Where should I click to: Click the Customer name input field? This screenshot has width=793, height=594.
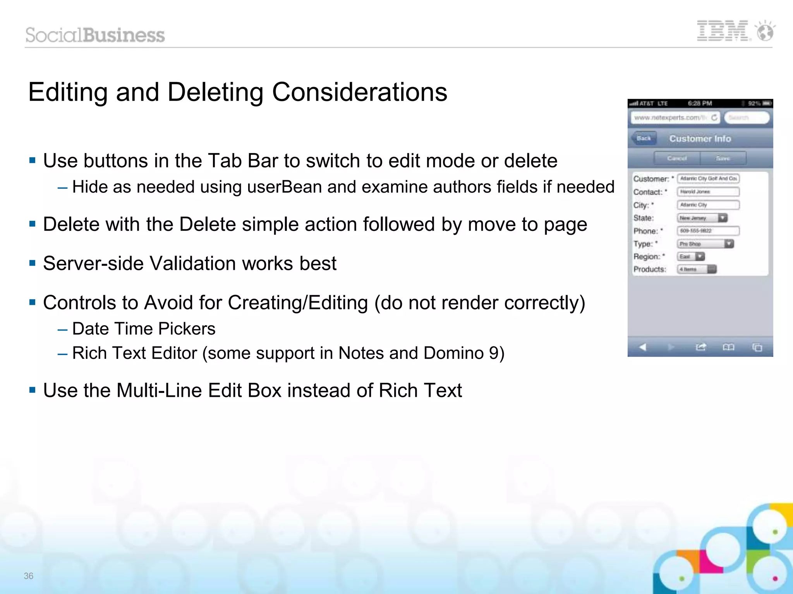(708, 178)
